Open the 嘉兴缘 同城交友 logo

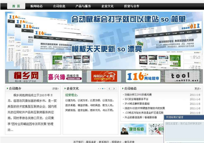pyautogui.click(x=65, y=76)
